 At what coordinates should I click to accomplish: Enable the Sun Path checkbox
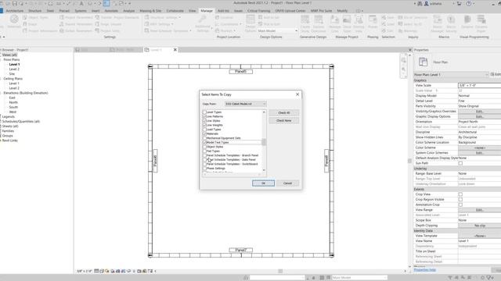tap(460, 163)
